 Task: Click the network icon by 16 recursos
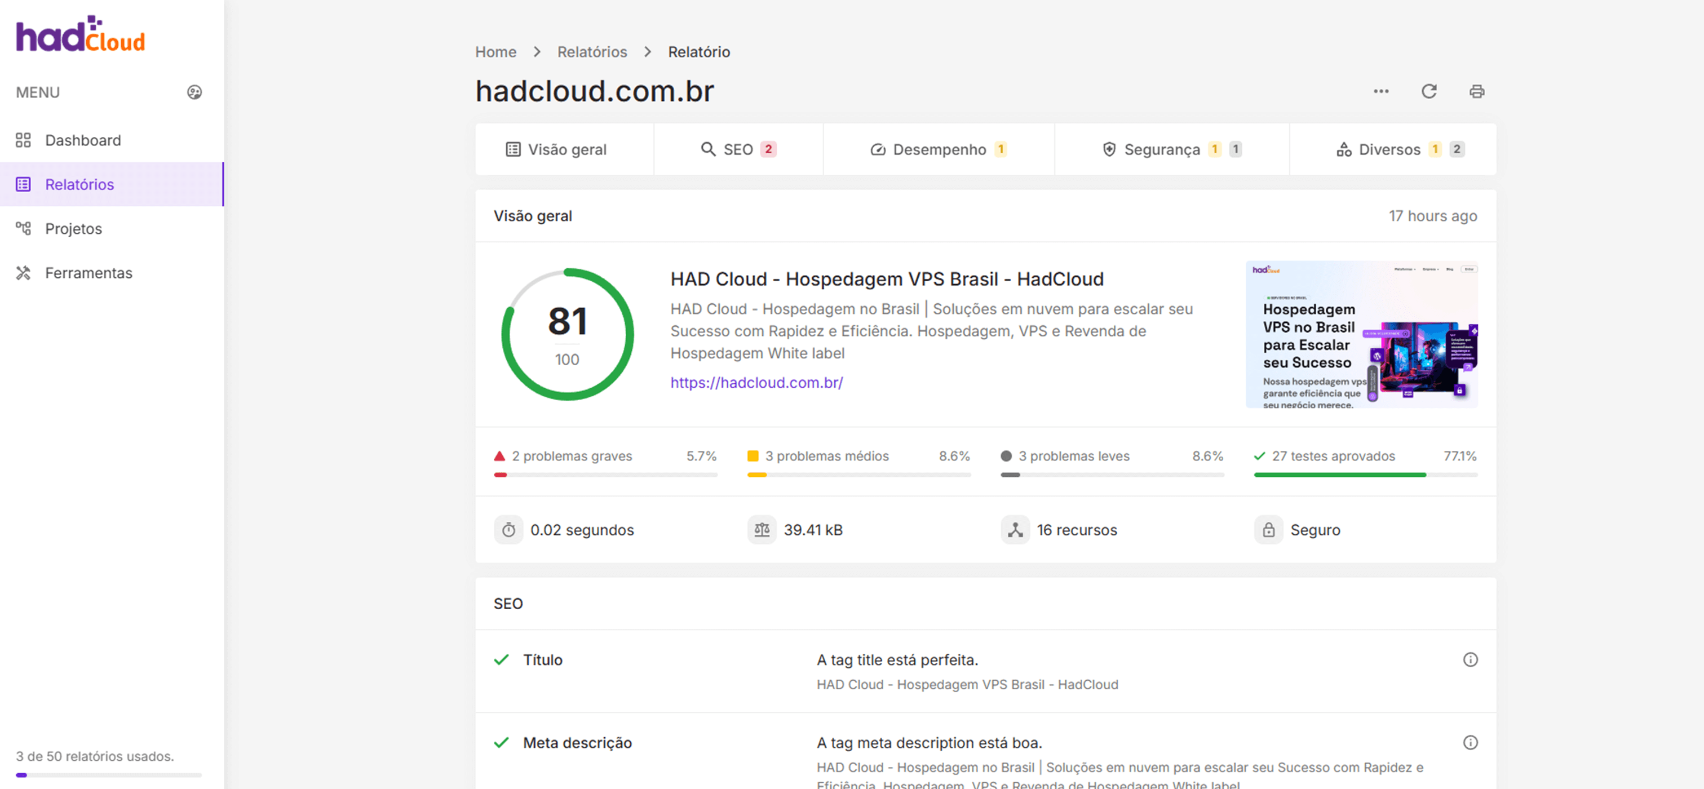coord(1015,530)
